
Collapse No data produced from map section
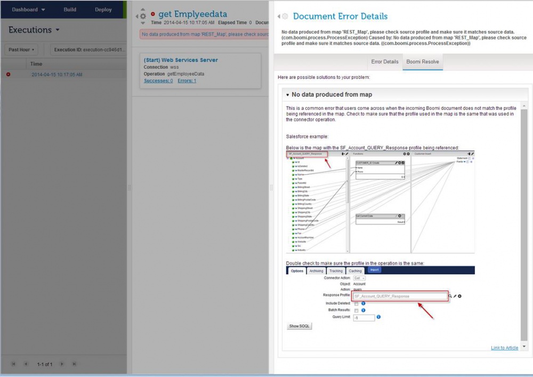point(288,95)
